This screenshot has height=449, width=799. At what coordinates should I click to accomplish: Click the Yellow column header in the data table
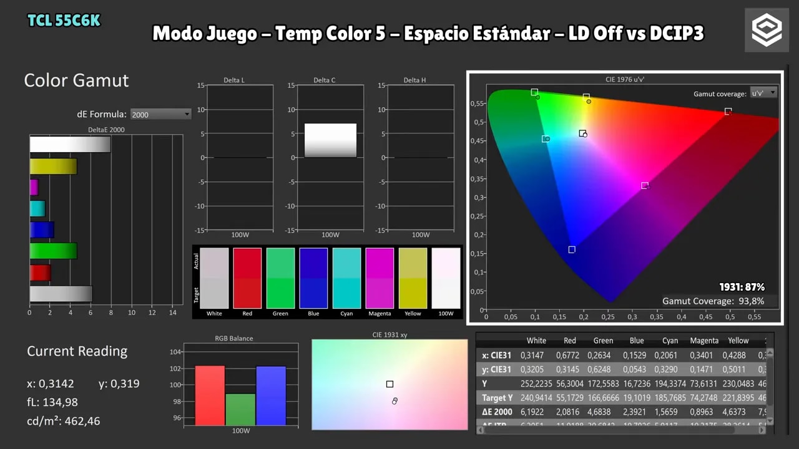pyautogui.click(x=738, y=340)
